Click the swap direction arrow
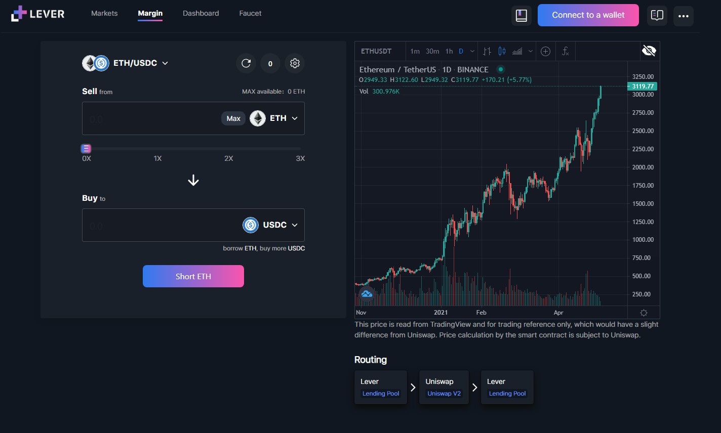The height and width of the screenshot is (433, 721). [x=193, y=180]
